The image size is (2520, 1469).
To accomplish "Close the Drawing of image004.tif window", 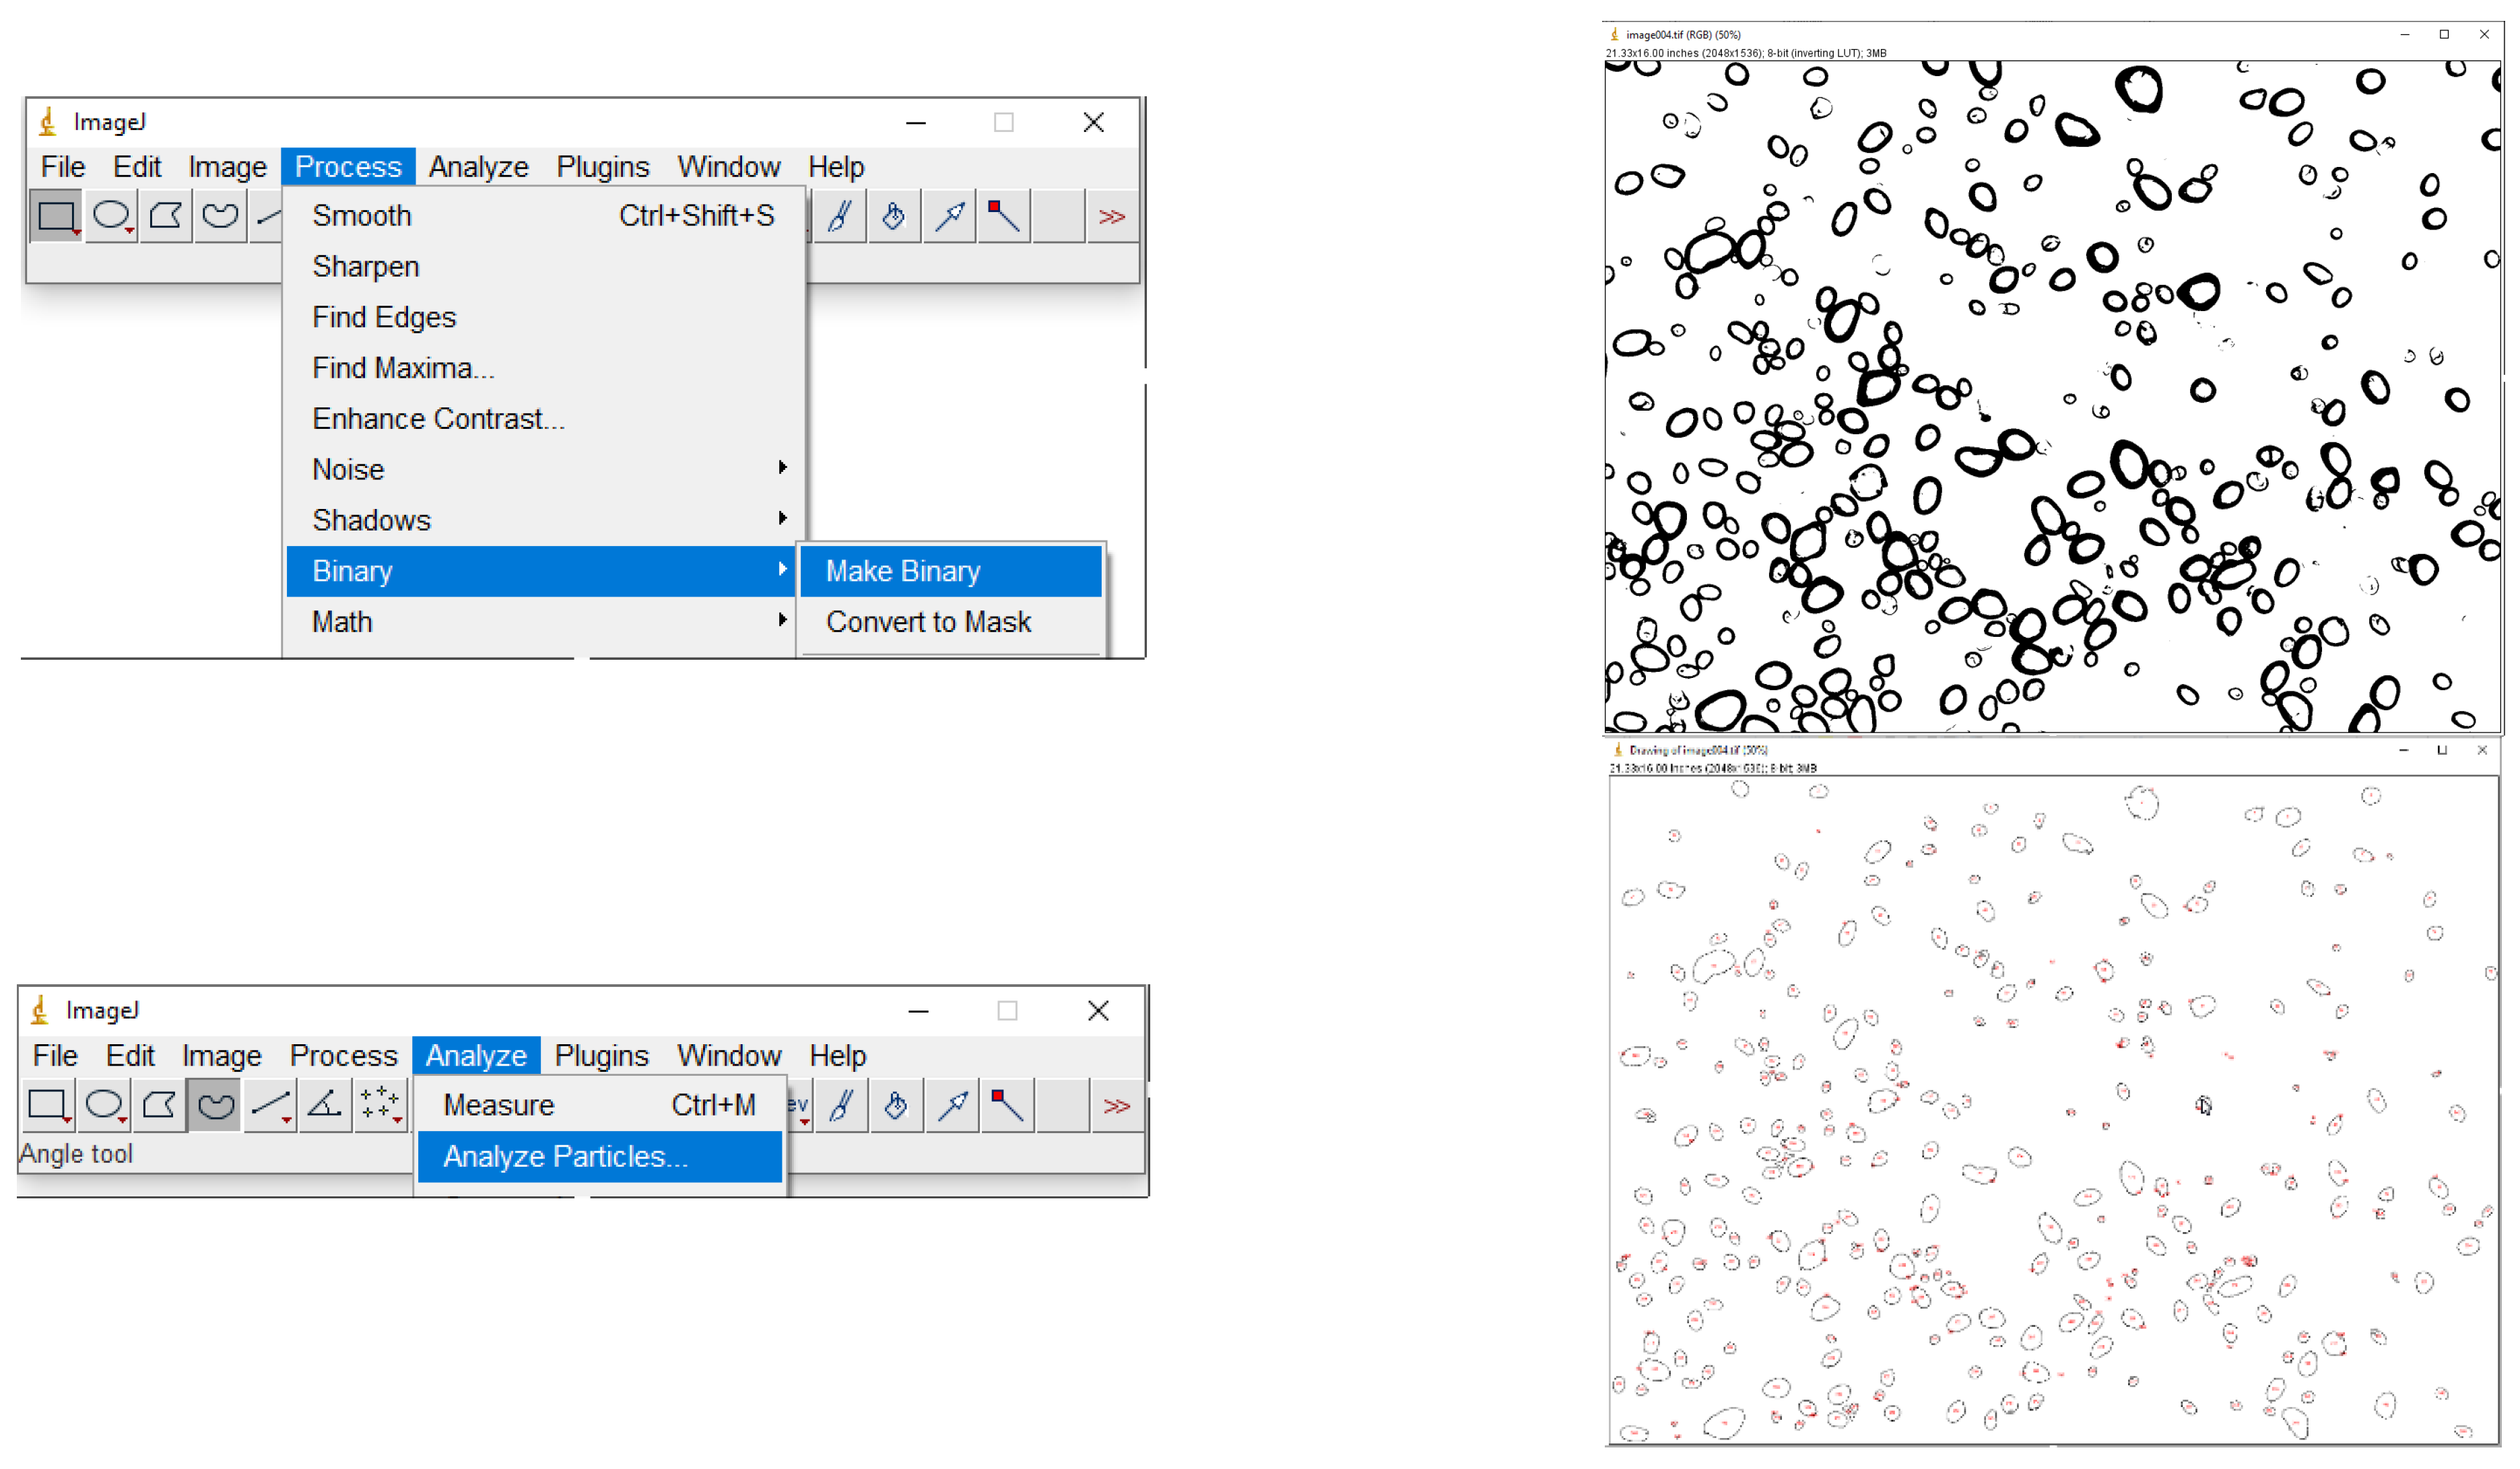I will click(x=2481, y=750).
